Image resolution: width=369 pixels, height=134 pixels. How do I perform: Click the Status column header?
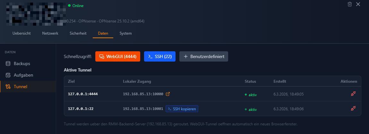(250, 81)
